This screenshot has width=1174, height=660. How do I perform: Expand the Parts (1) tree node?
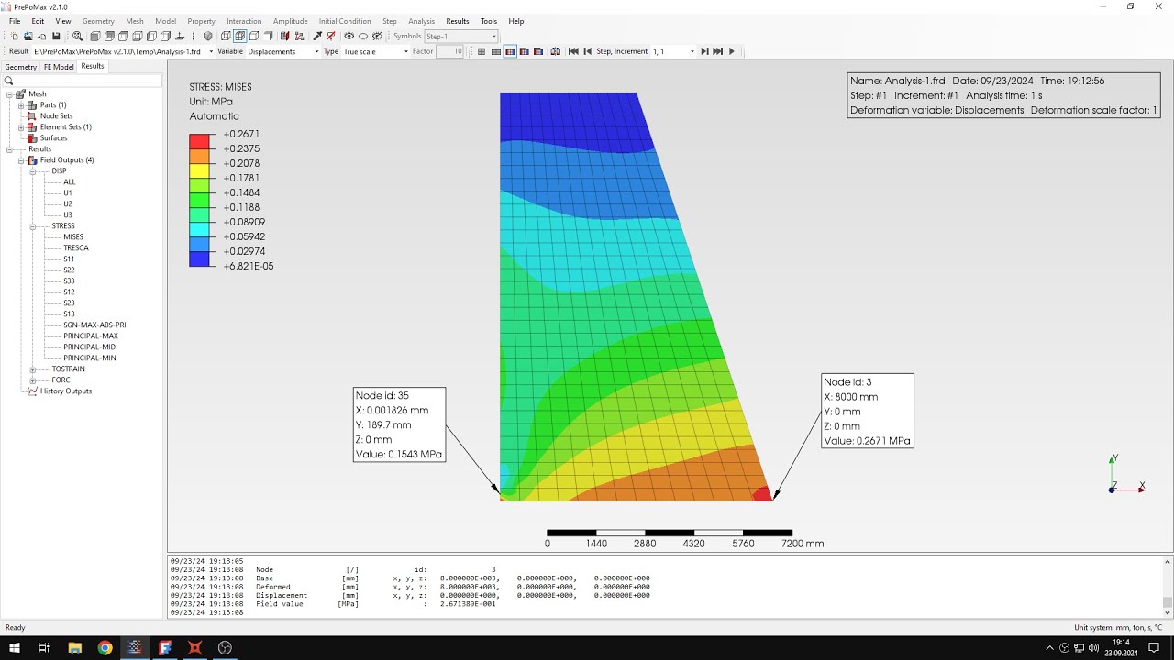[x=21, y=104]
